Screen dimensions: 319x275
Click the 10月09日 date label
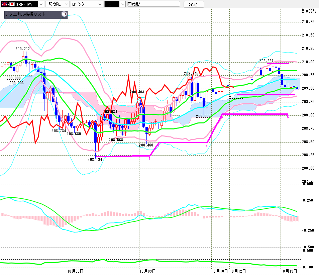click(x=147, y=271)
